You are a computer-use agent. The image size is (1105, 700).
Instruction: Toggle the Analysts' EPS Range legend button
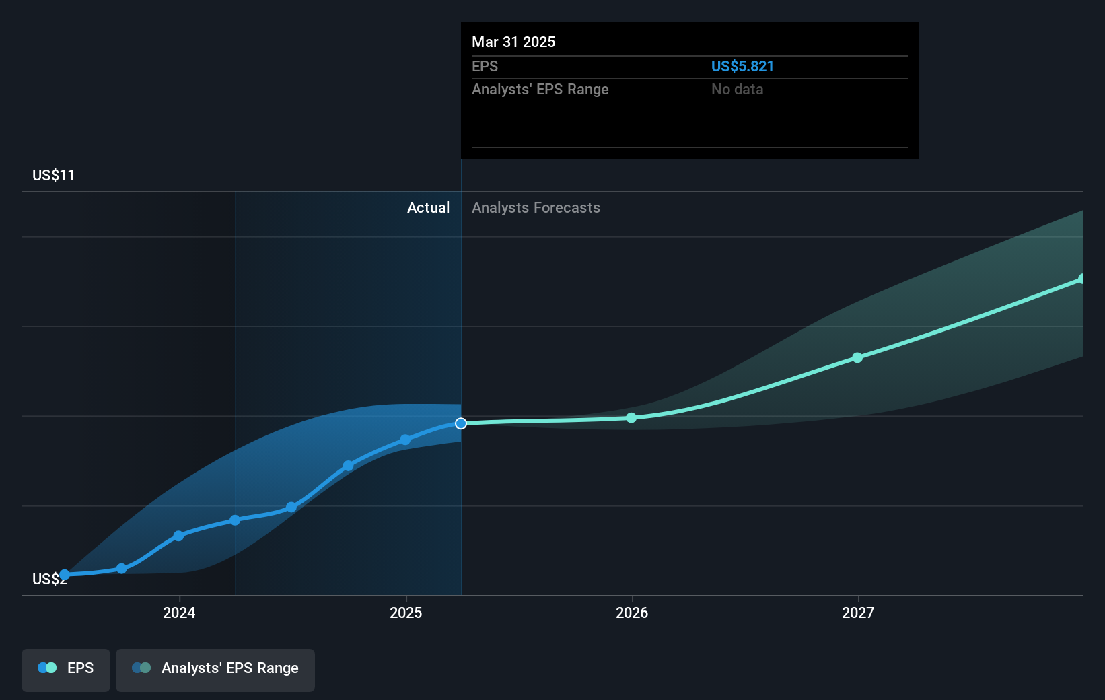pyautogui.click(x=215, y=670)
